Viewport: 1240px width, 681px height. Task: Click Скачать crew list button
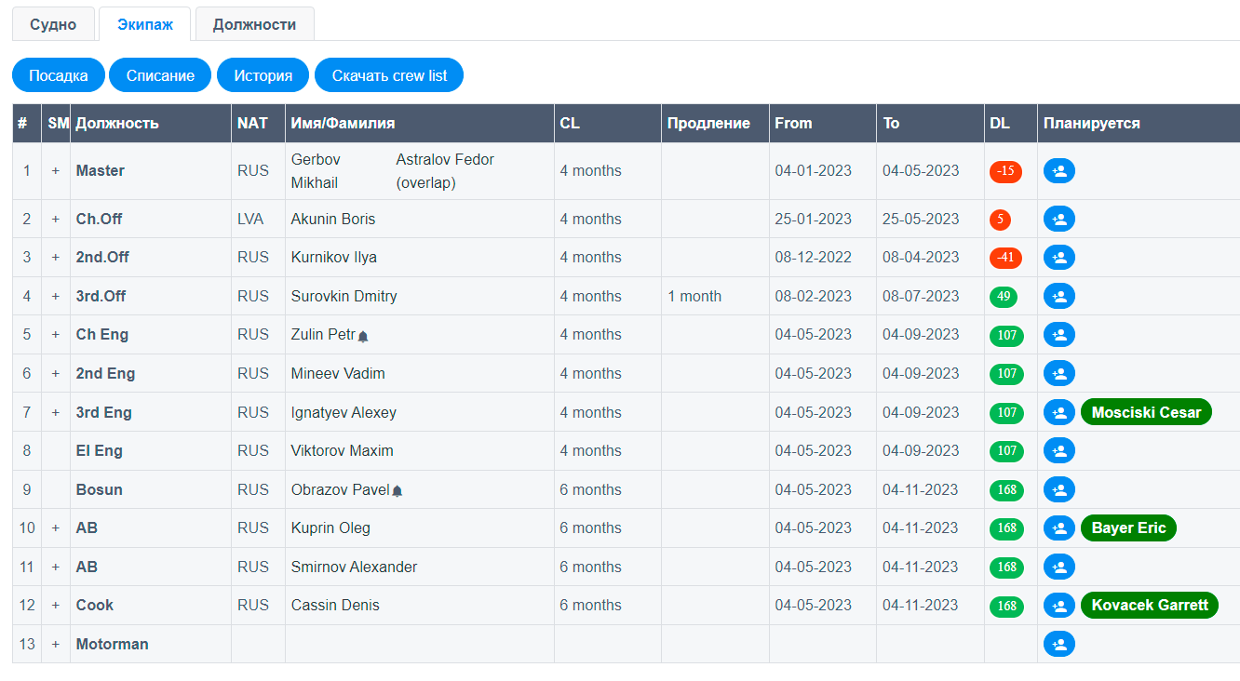[389, 76]
